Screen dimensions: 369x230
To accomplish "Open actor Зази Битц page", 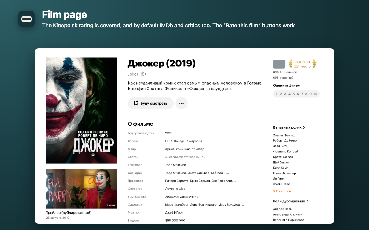I will (x=280, y=146).
